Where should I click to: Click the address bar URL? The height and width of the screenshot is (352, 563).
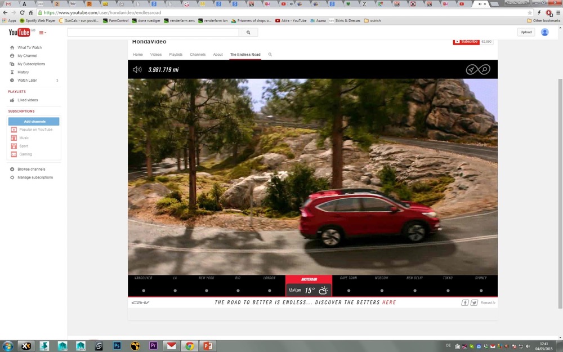102,12
